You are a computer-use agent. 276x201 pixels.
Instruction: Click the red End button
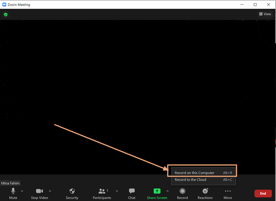coord(263,193)
